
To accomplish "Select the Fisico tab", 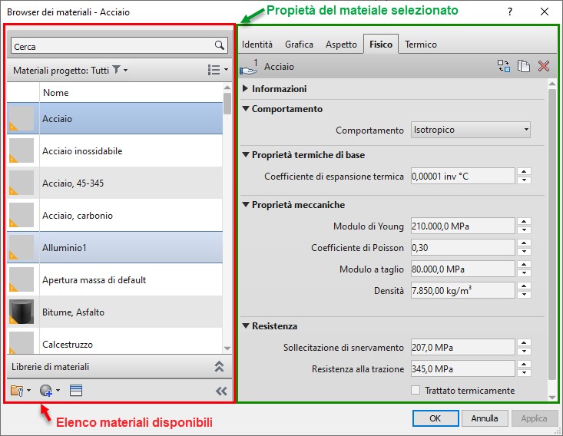I will [x=381, y=45].
